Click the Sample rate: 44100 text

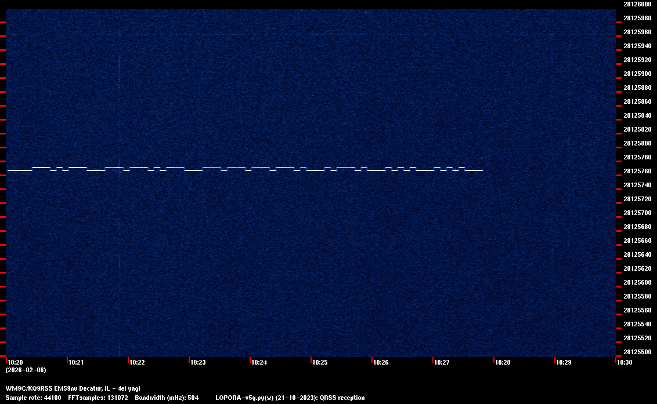point(32,398)
